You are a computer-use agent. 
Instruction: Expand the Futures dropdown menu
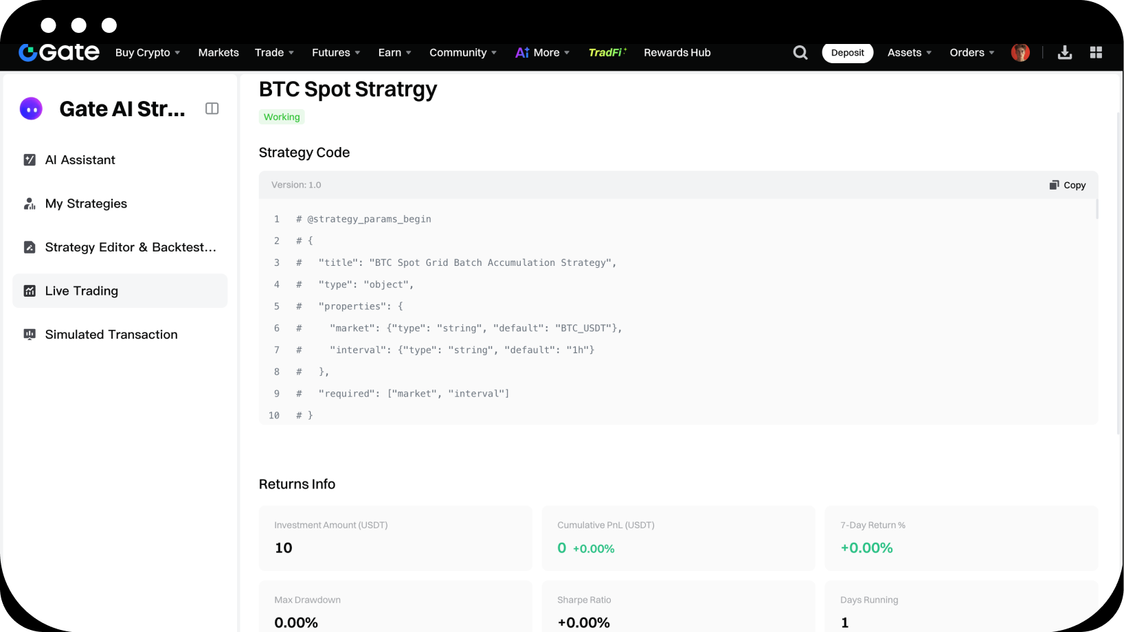(336, 53)
